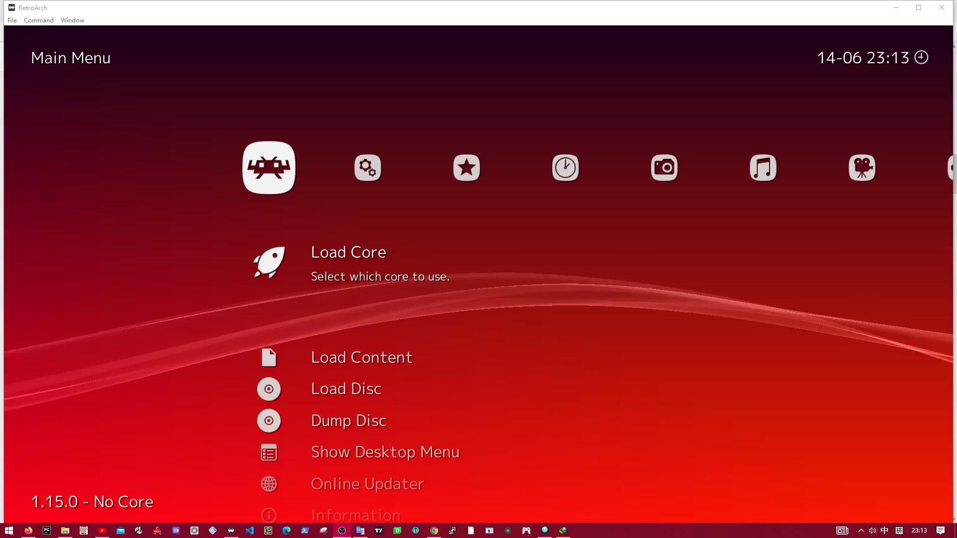Open the Window menu
Image resolution: width=957 pixels, height=538 pixels.
[x=72, y=20]
